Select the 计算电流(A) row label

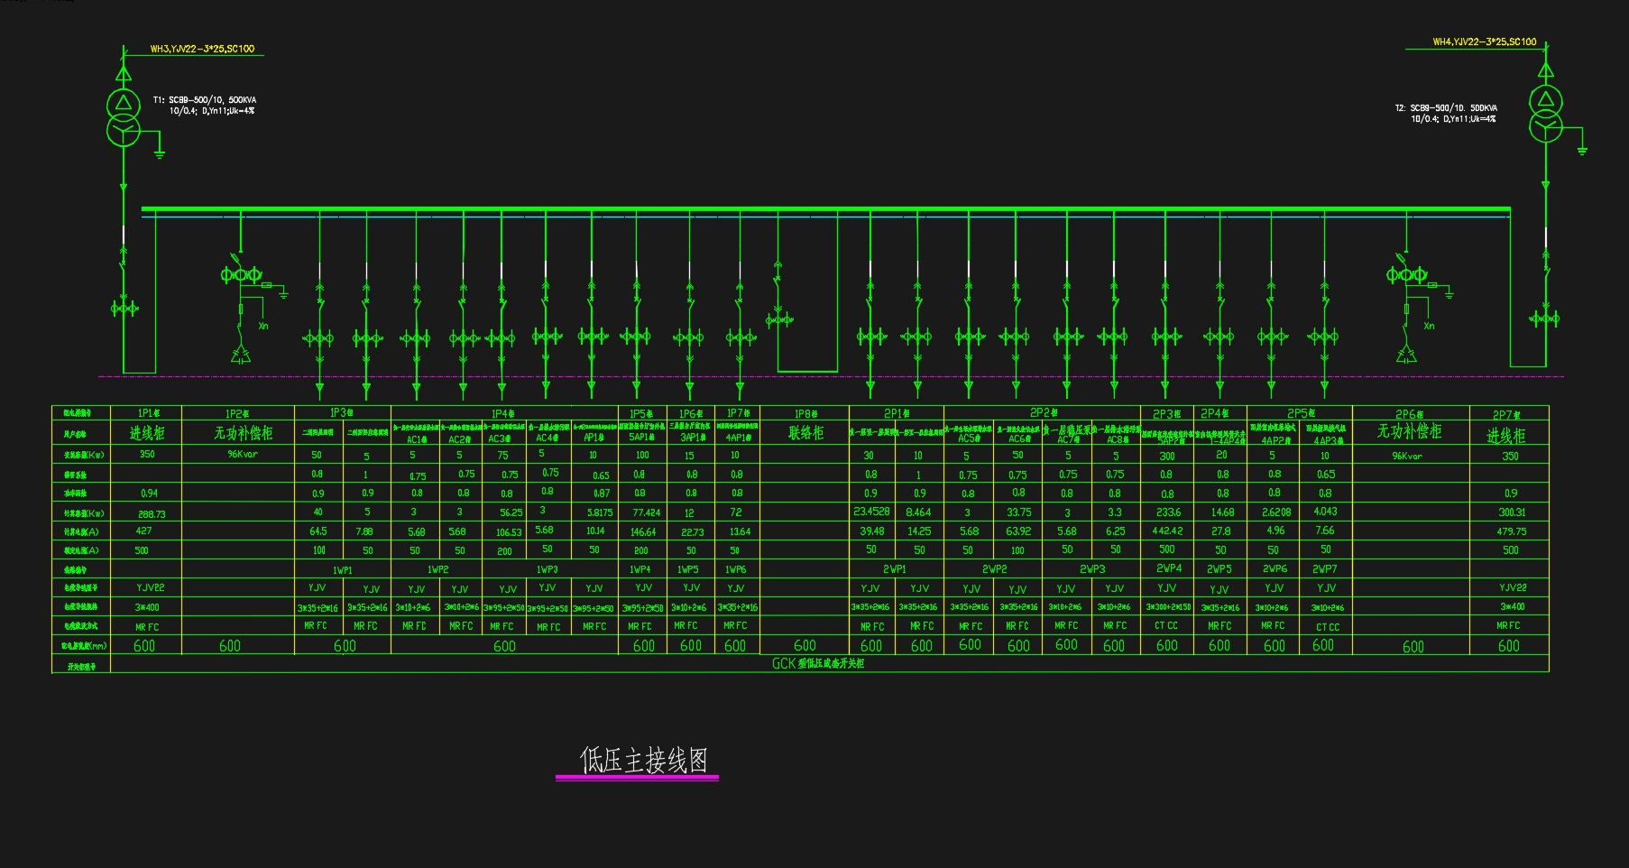(81, 531)
